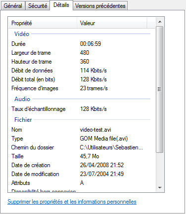Click the Taux d'échantillonnage value 128 Kbits/s
186x214 pixels.
click(x=93, y=109)
